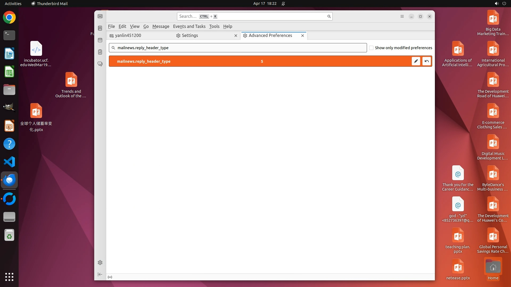Image resolution: width=511 pixels, height=287 pixels.
Task: Open the Calendar sidebar icon
Action: pos(100,40)
